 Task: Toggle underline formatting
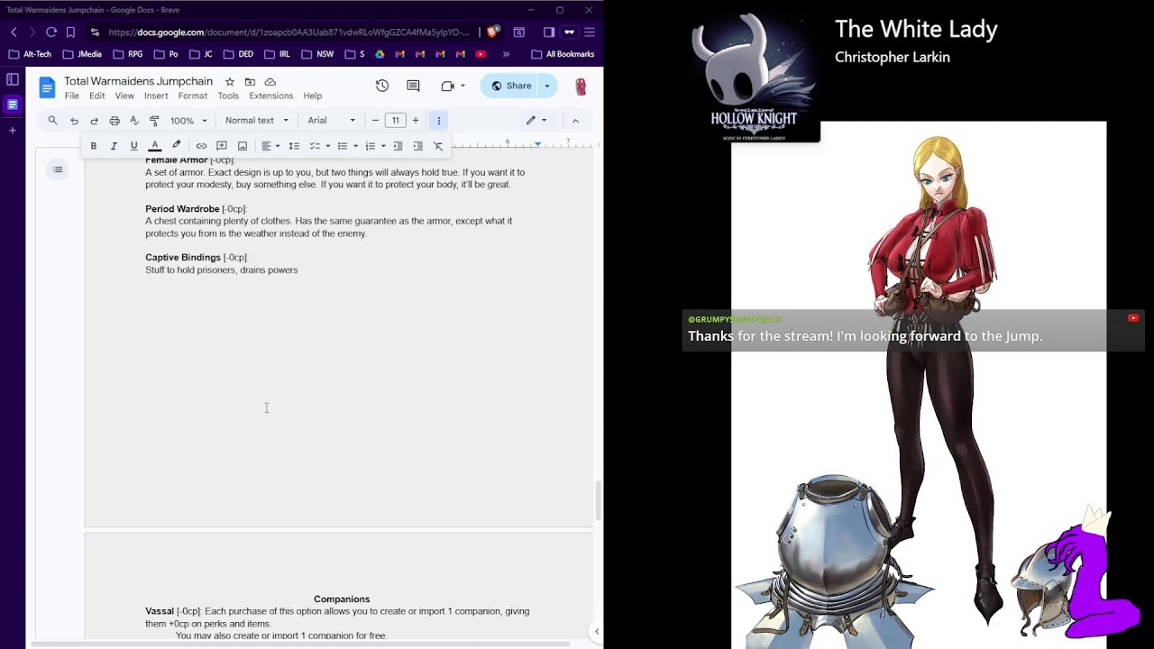point(133,146)
